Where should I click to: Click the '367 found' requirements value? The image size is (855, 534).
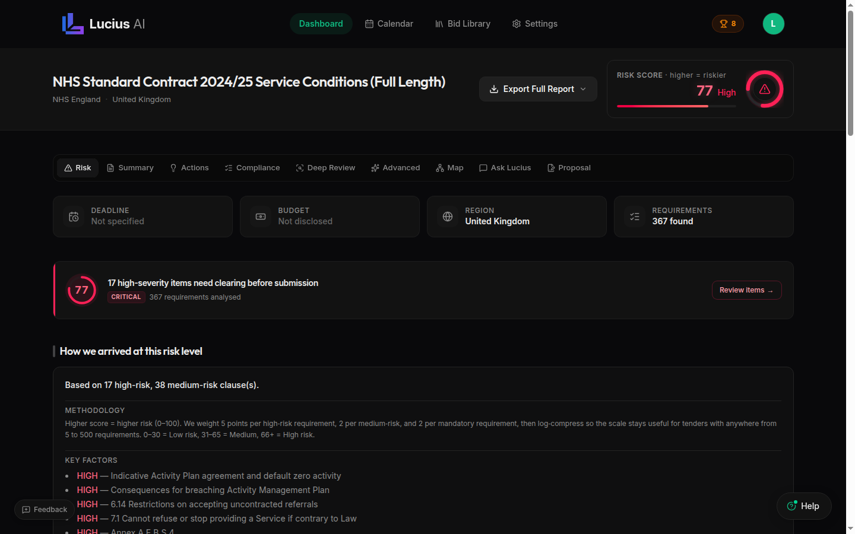[x=673, y=221]
